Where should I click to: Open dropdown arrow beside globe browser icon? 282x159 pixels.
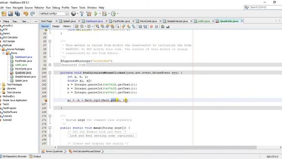(x=78, y=14)
